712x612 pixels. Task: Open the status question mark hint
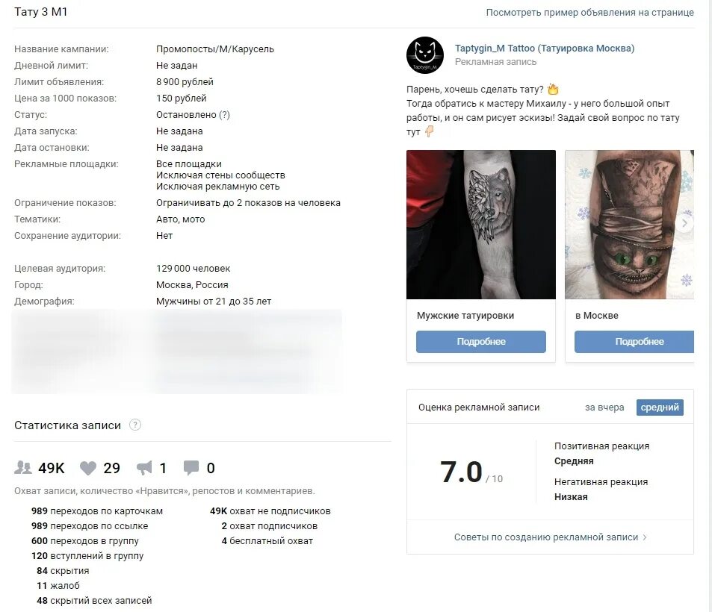pyautogui.click(x=224, y=115)
